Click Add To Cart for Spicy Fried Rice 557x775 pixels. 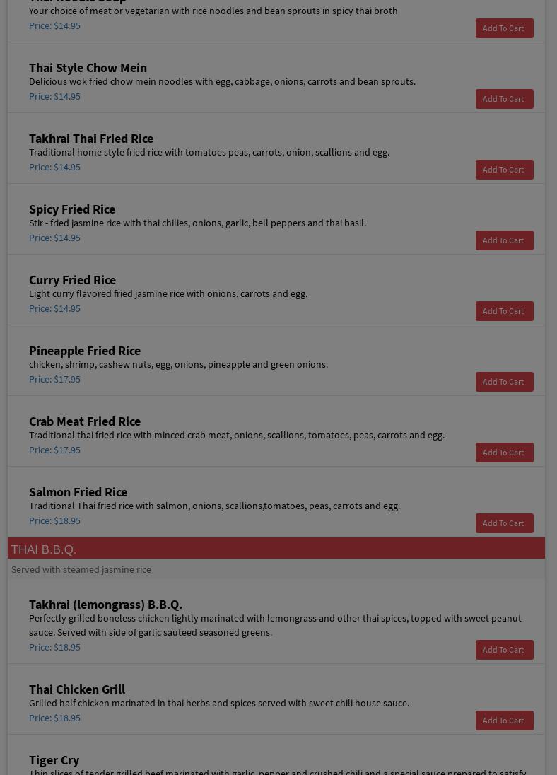pyautogui.click(x=504, y=240)
